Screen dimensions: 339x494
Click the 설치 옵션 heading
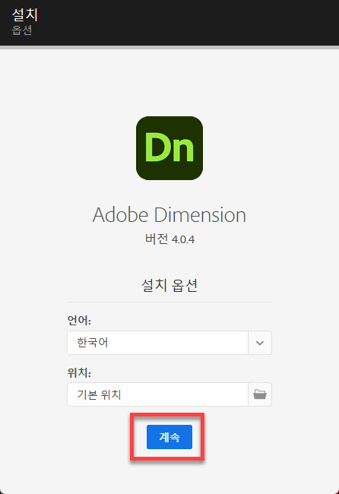pyautogui.click(x=169, y=286)
